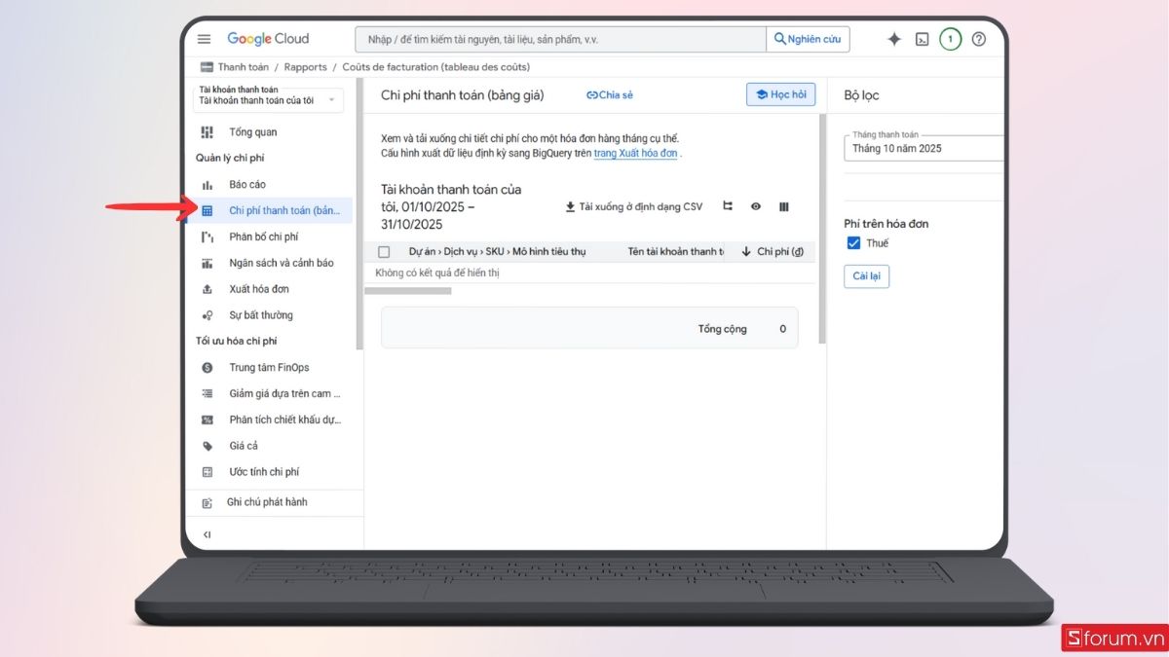Go to Ngân sách và cảnh báo
The width and height of the screenshot is (1169, 657).
[x=282, y=263]
